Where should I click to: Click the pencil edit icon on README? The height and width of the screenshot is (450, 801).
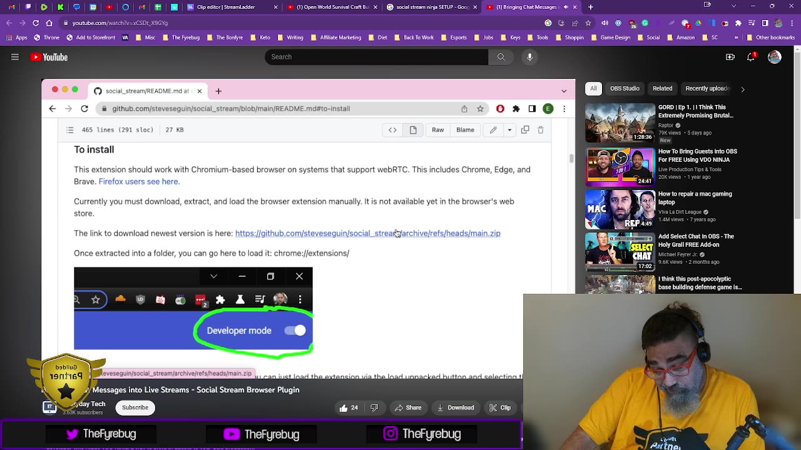coord(493,130)
